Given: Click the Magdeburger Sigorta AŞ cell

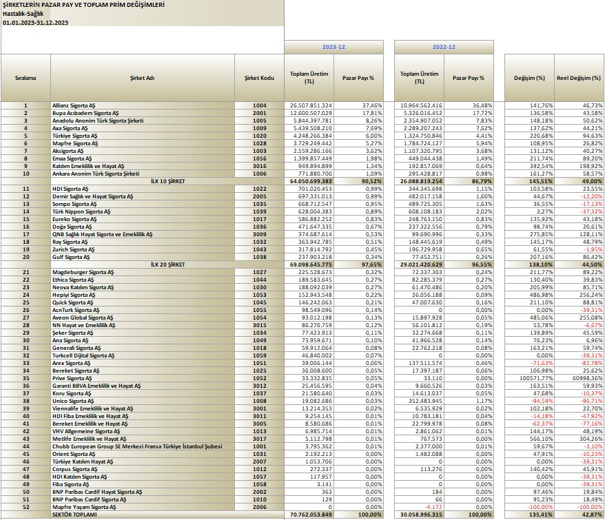Looking at the screenshot, I should (x=143, y=272).
